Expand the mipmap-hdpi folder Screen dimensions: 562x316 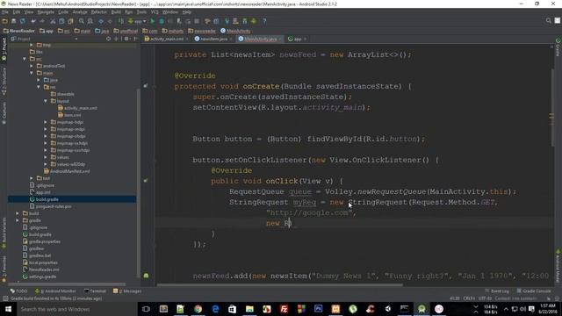point(46,122)
